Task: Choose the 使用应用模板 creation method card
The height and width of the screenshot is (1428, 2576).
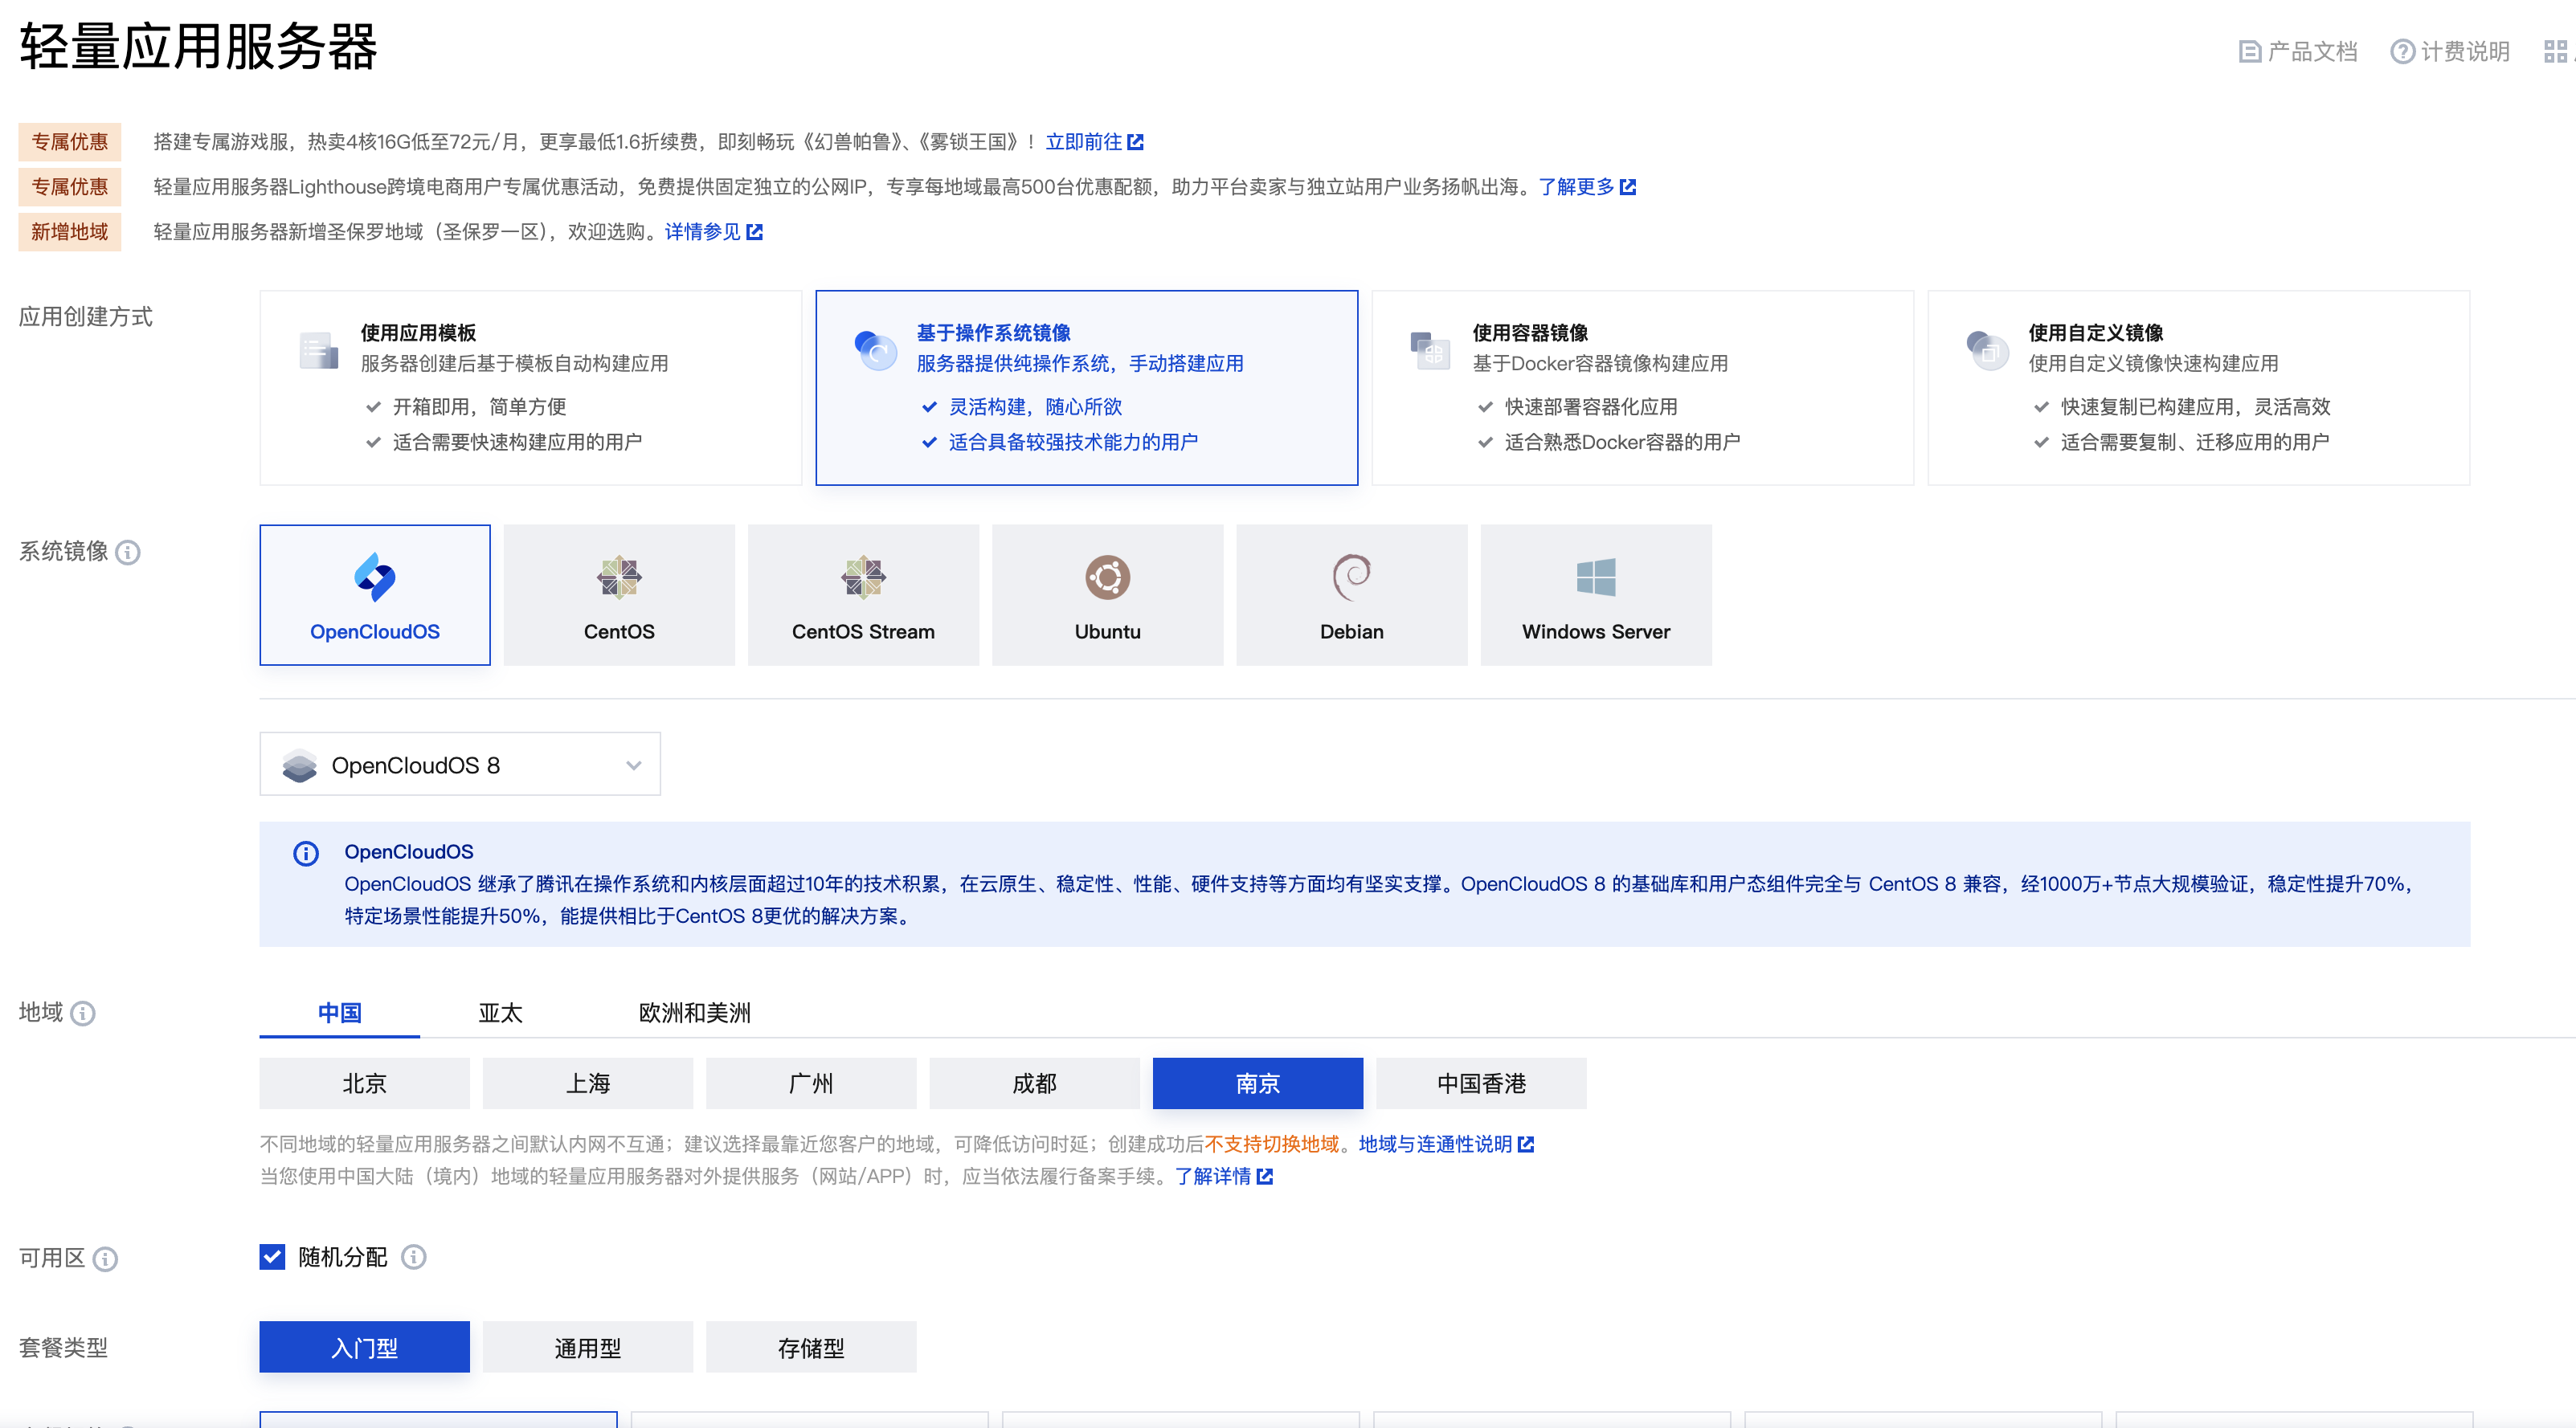Action: (x=530, y=388)
